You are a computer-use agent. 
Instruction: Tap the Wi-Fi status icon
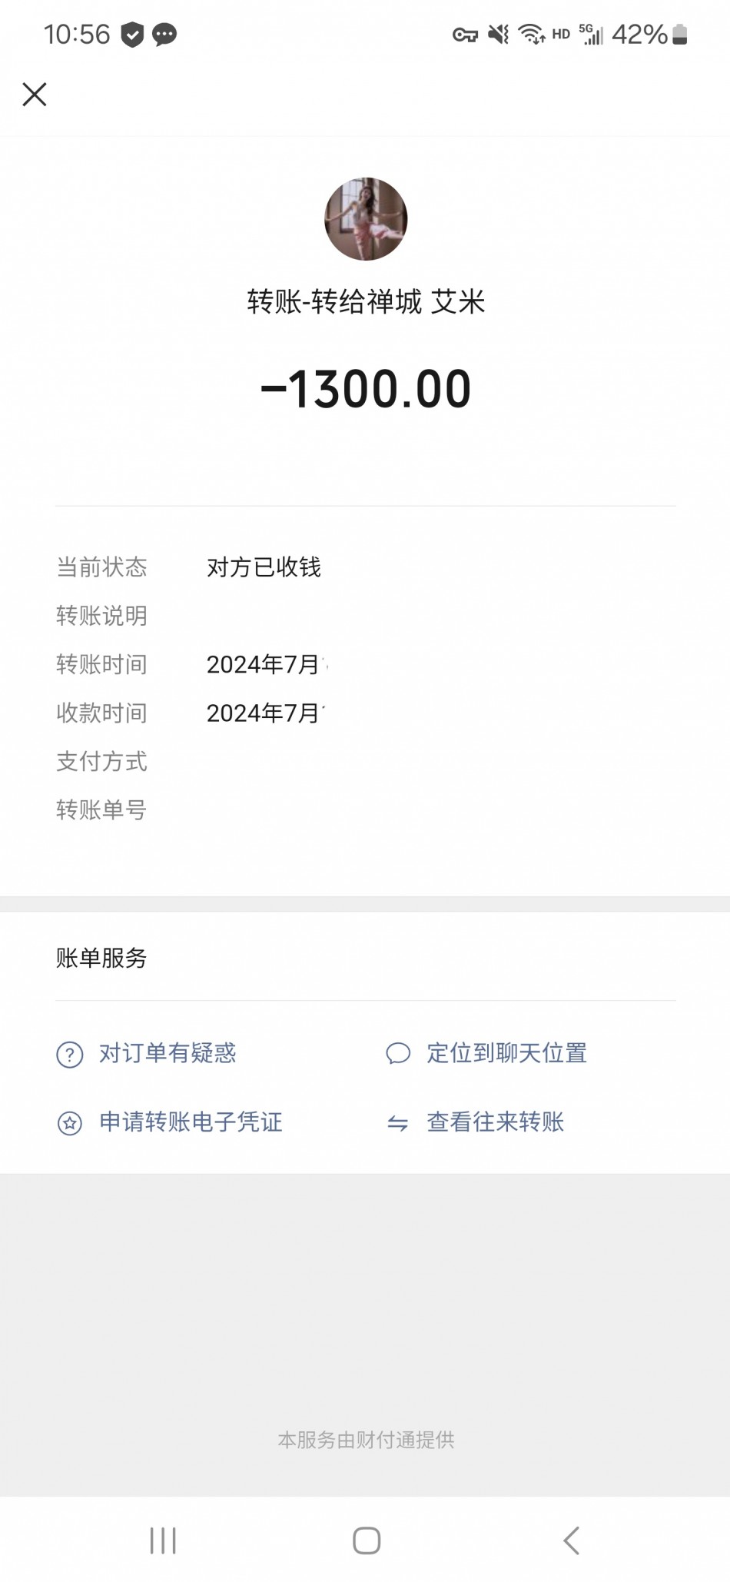point(531,35)
